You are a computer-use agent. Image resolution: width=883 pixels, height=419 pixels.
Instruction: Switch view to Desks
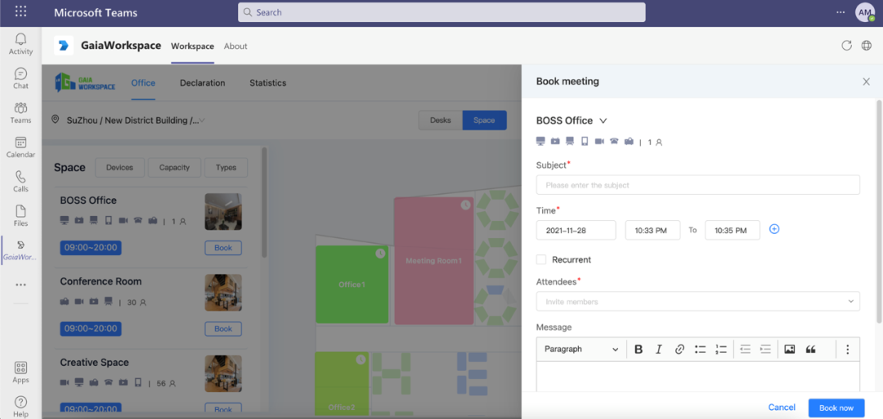coord(441,120)
